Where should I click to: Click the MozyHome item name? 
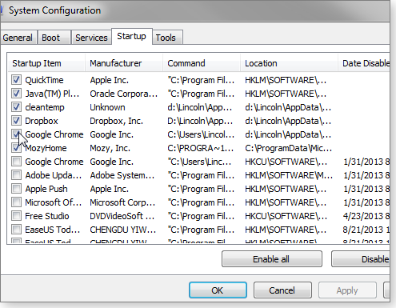[46, 148]
